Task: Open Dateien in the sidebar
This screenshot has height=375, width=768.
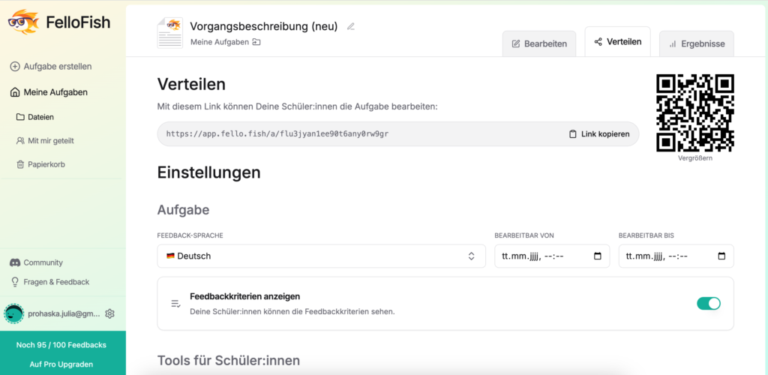Action: 34,117
